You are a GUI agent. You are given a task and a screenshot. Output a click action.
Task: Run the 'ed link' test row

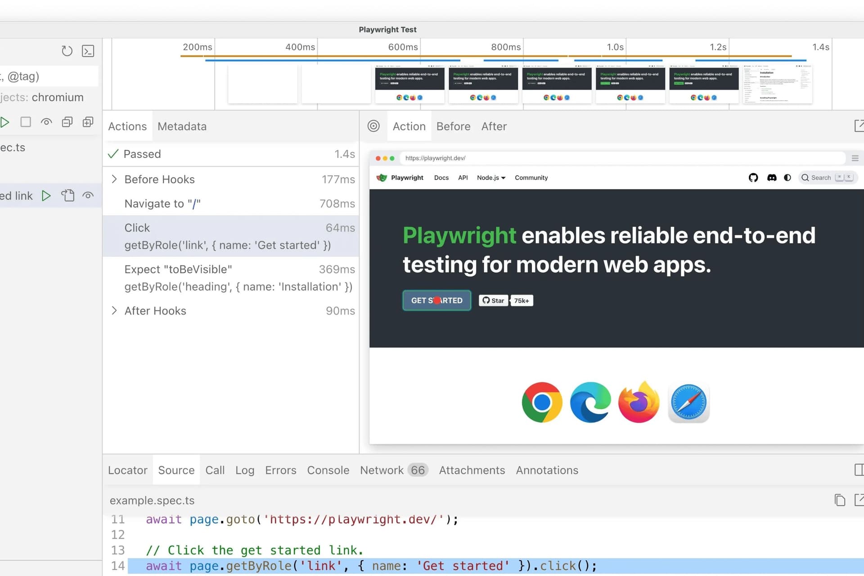click(46, 196)
